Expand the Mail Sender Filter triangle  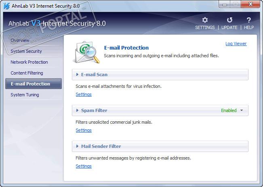pos(77,146)
